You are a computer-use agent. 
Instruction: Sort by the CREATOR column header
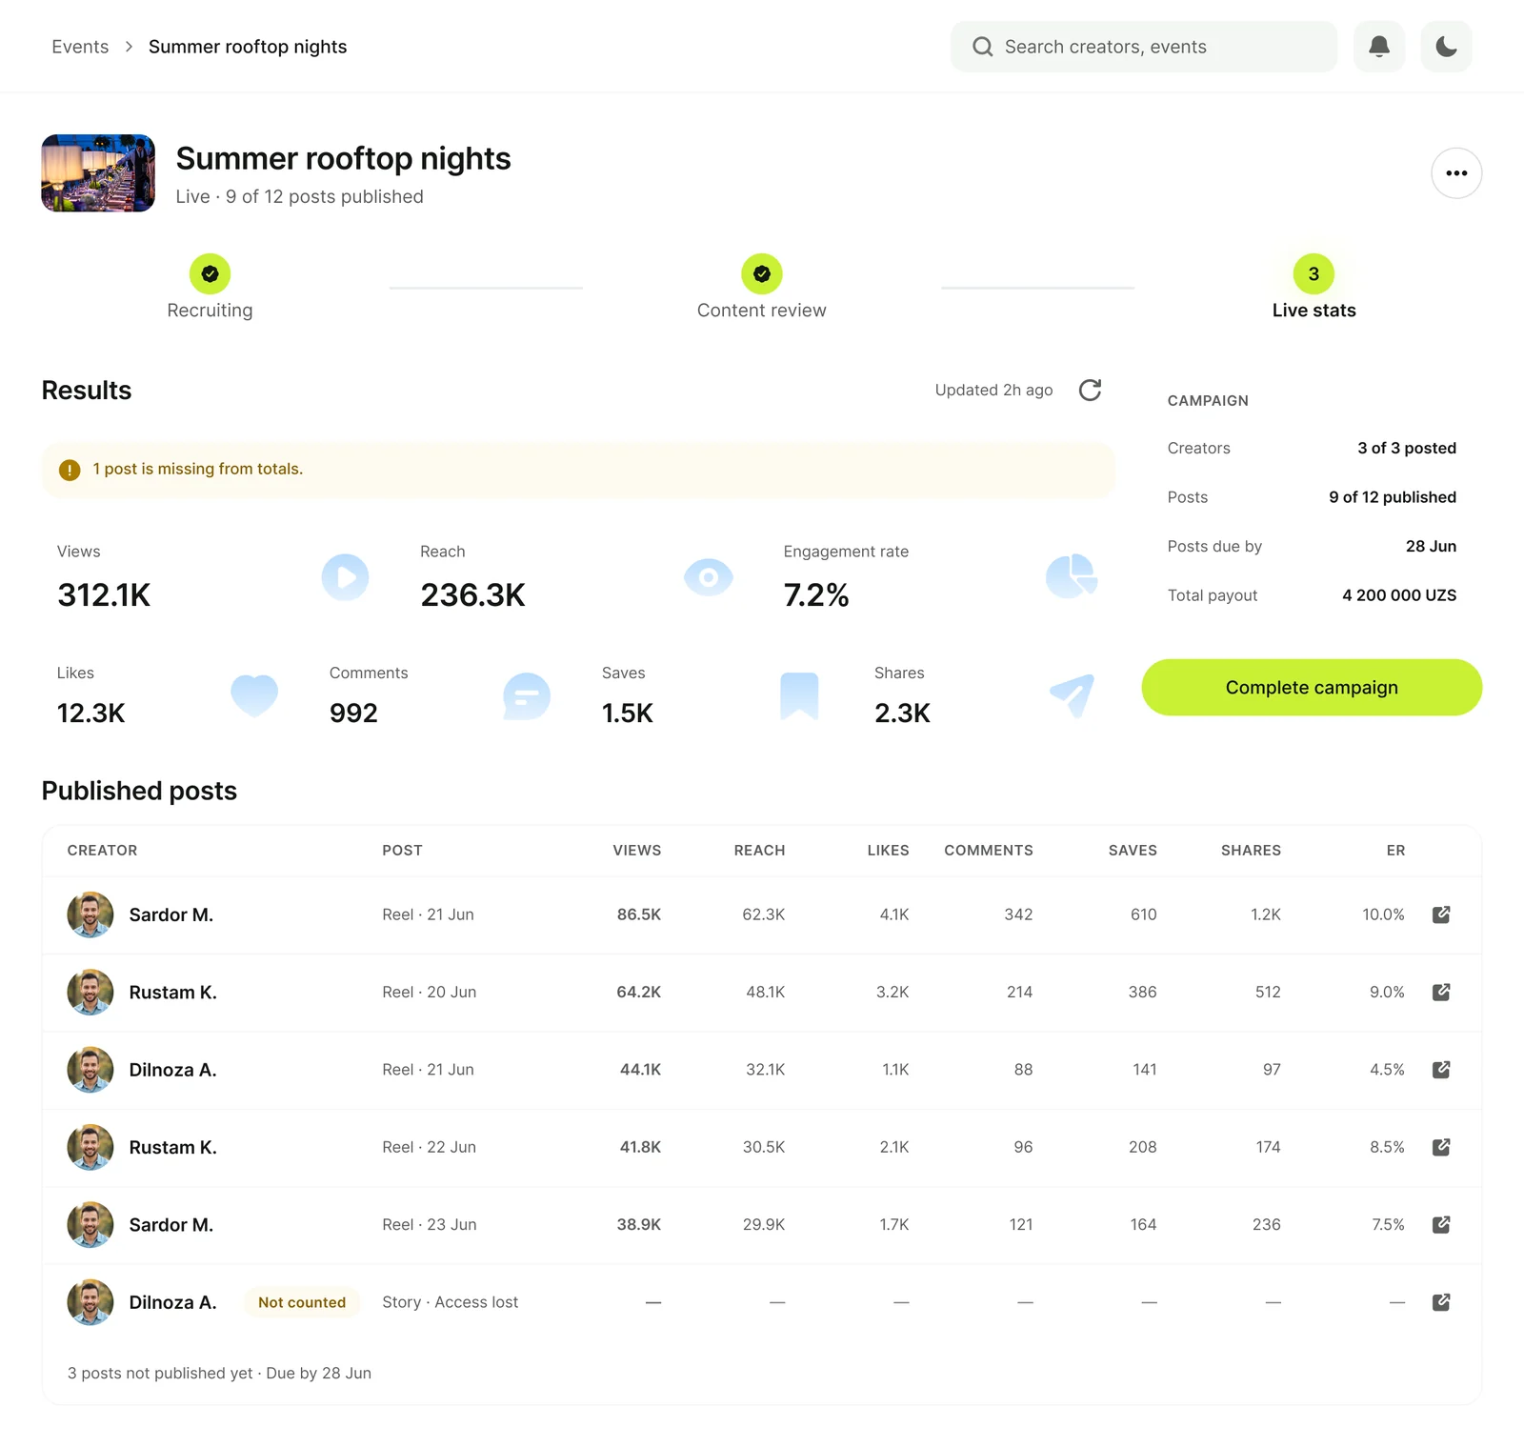click(x=102, y=850)
